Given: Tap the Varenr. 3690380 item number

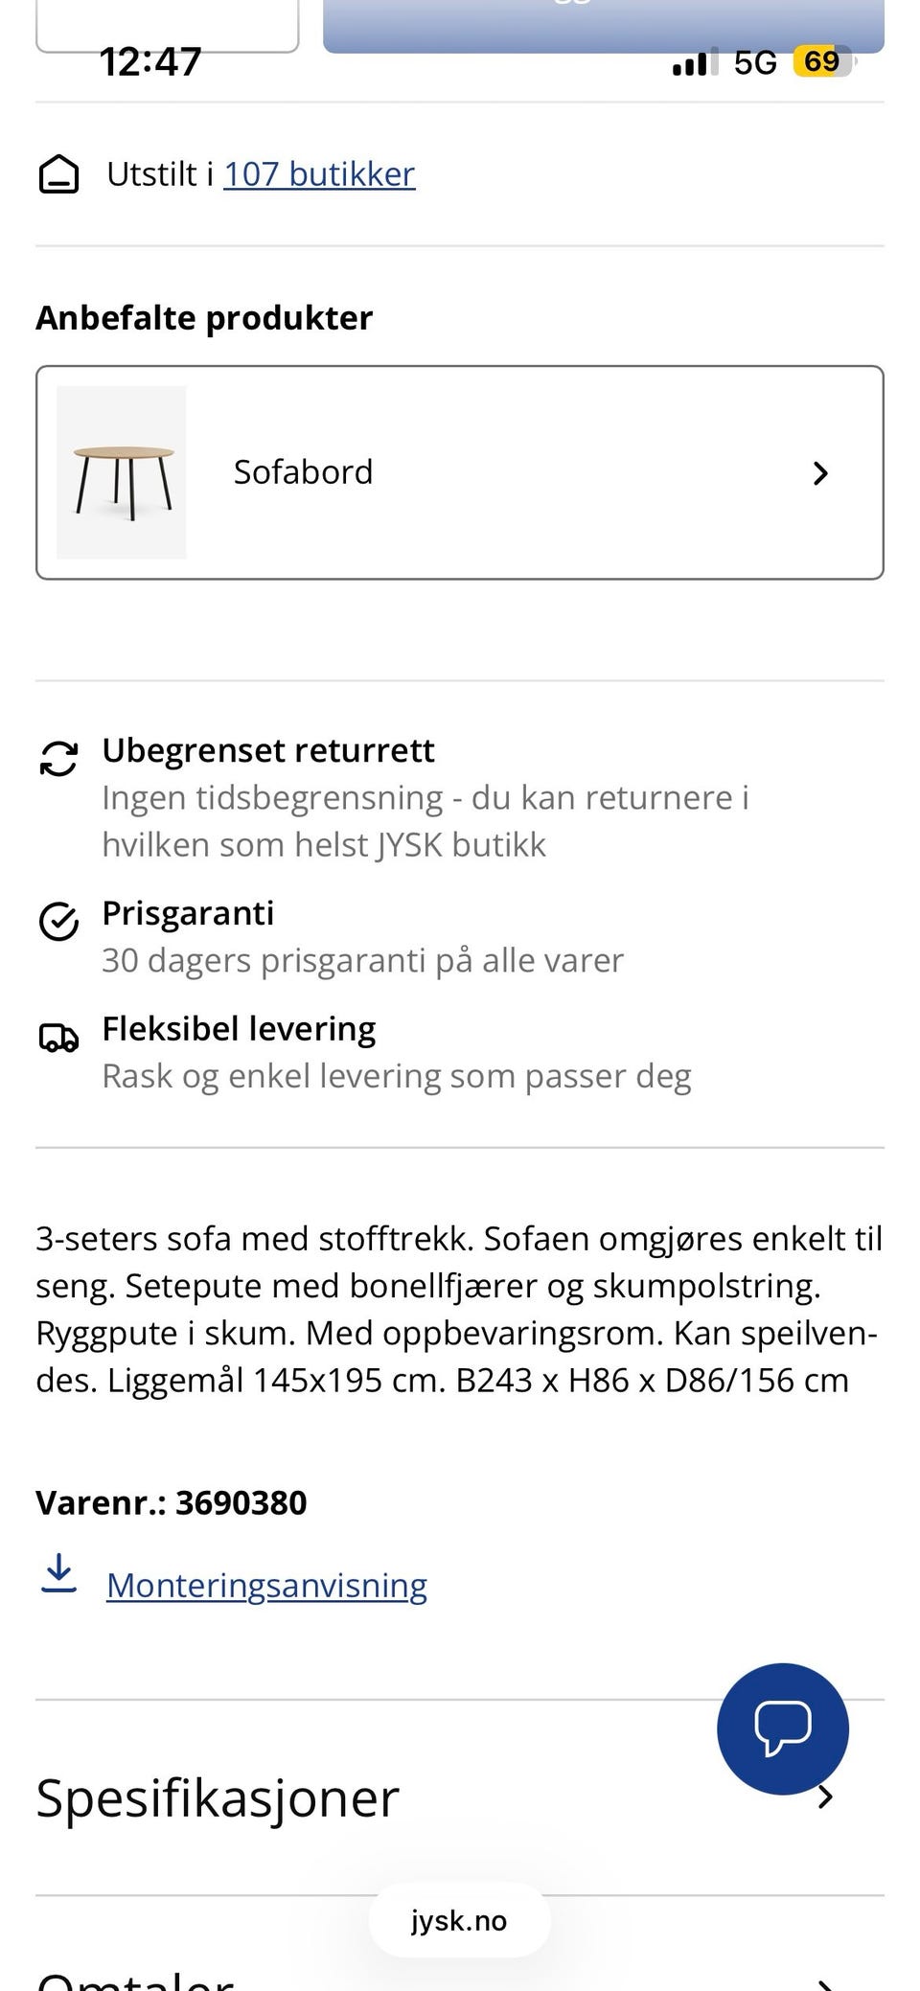Looking at the screenshot, I should [172, 1502].
